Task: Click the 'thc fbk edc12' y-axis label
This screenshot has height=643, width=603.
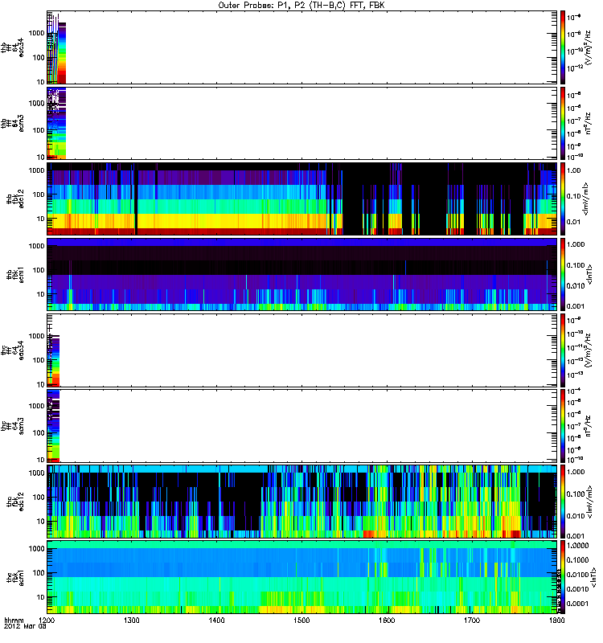Action: point(15,502)
